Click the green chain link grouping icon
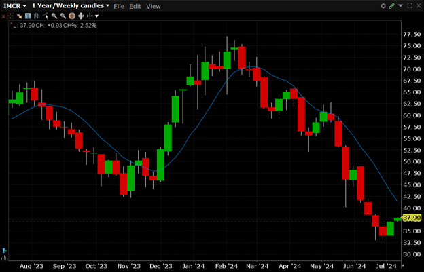Image resolution: width=424 pixels, height=272 pixels. [391, 6]
